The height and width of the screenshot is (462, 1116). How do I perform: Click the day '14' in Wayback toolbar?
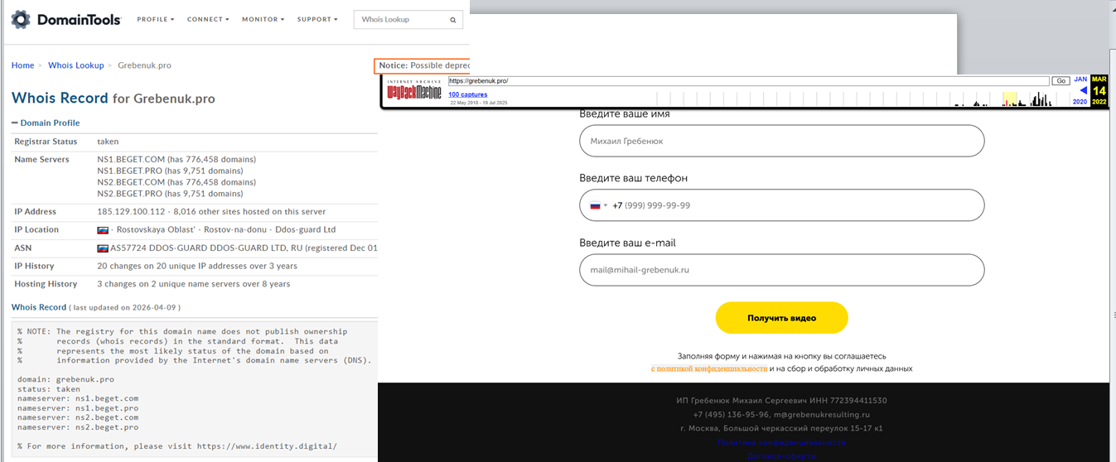click(1099, 90)
